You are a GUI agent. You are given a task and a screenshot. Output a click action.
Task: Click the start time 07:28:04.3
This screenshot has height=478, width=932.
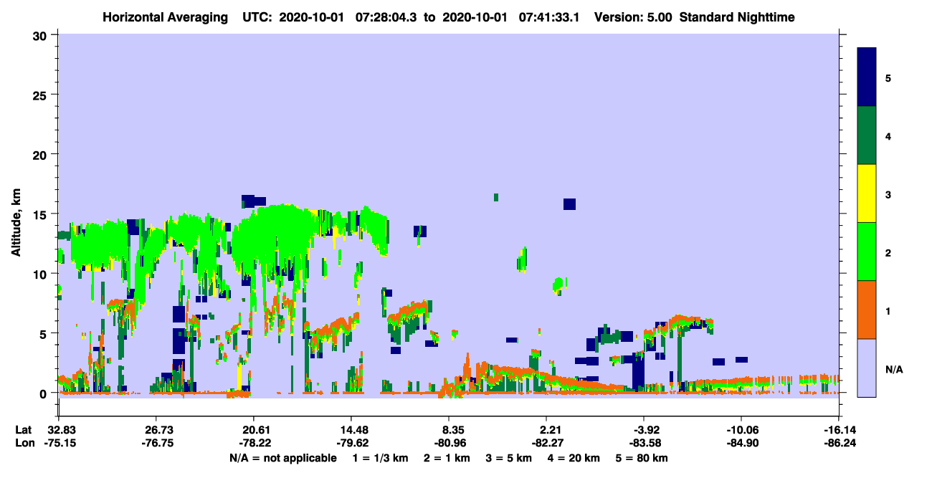click(x=384, y=16)
